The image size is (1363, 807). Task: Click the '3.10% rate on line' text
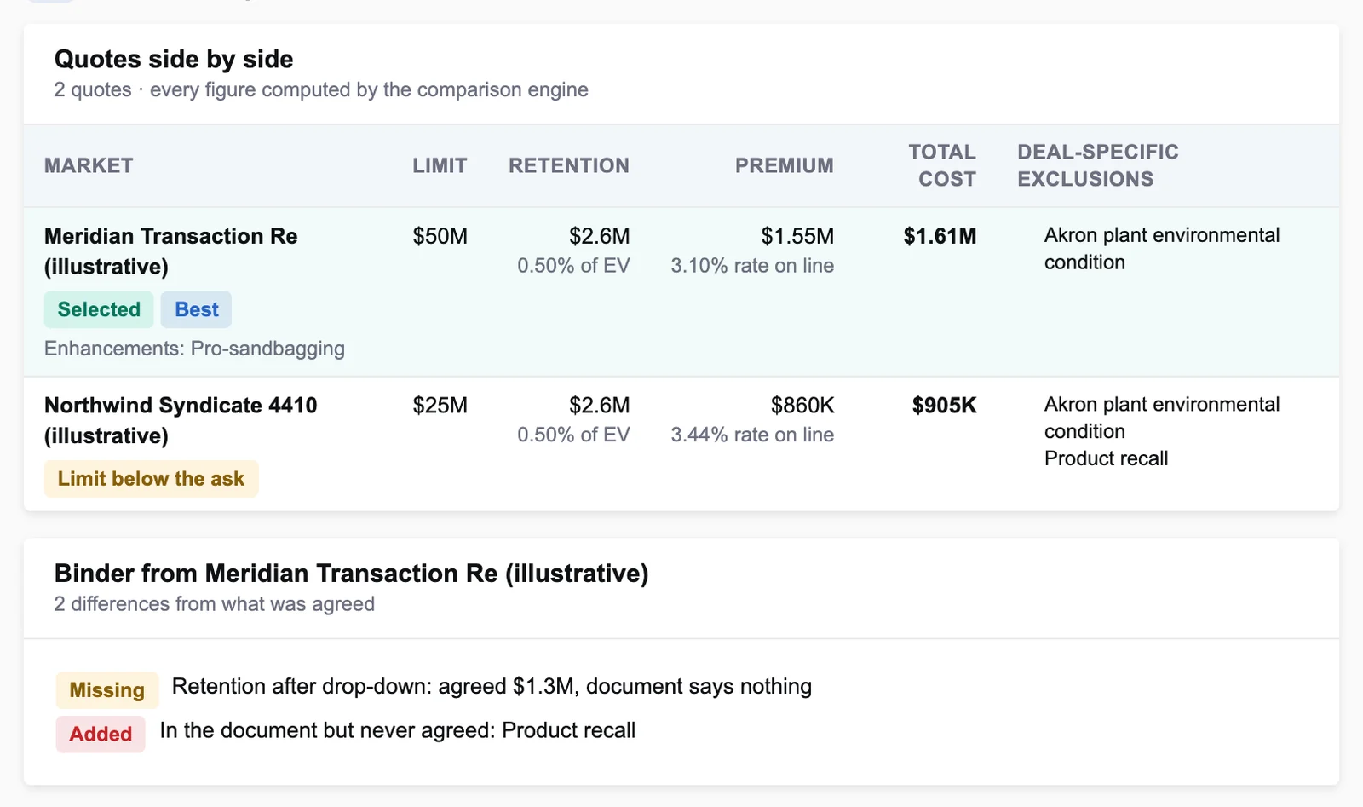pyautogui.click(x=752, y=266)
